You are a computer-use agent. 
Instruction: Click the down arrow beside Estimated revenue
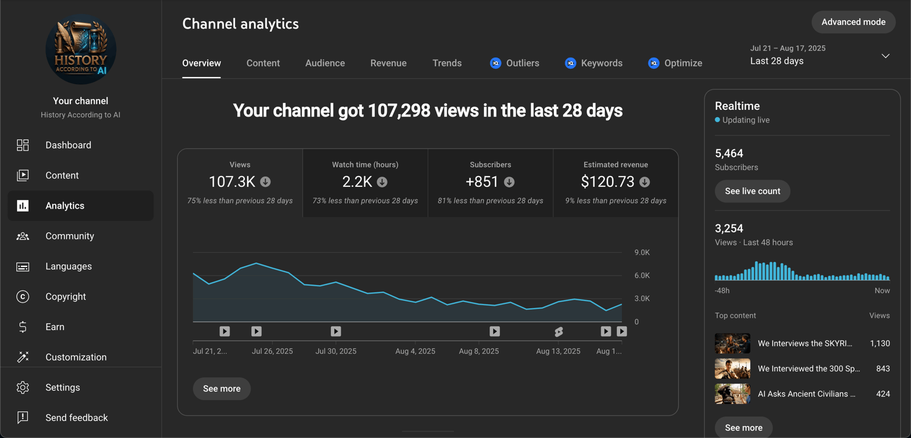click(x=644, y=181)
